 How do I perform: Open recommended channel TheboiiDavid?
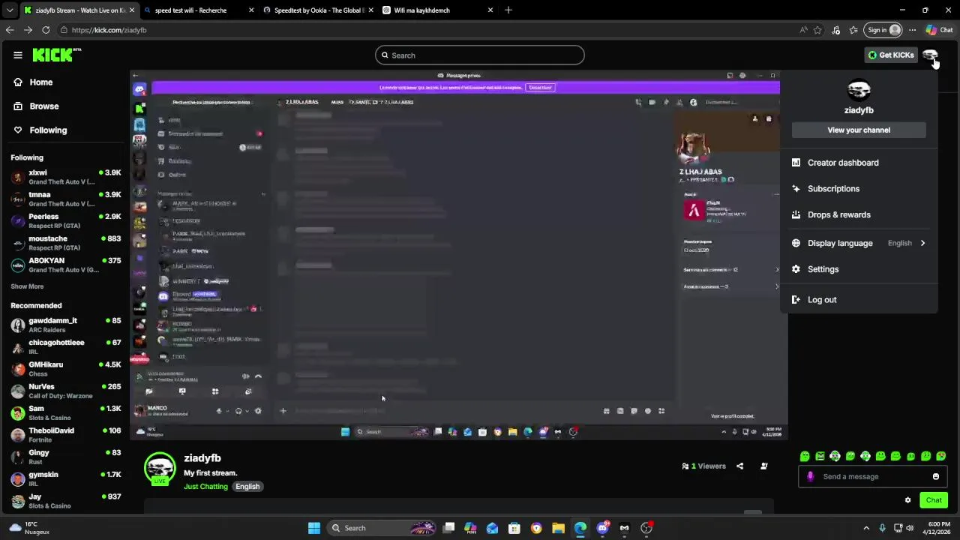click(66, 435)
